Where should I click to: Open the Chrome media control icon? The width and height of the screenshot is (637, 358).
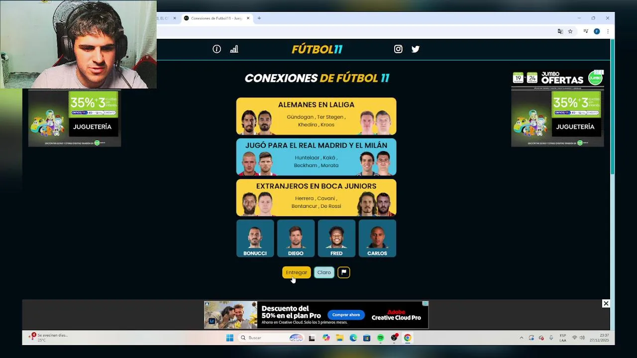point(586,31)
